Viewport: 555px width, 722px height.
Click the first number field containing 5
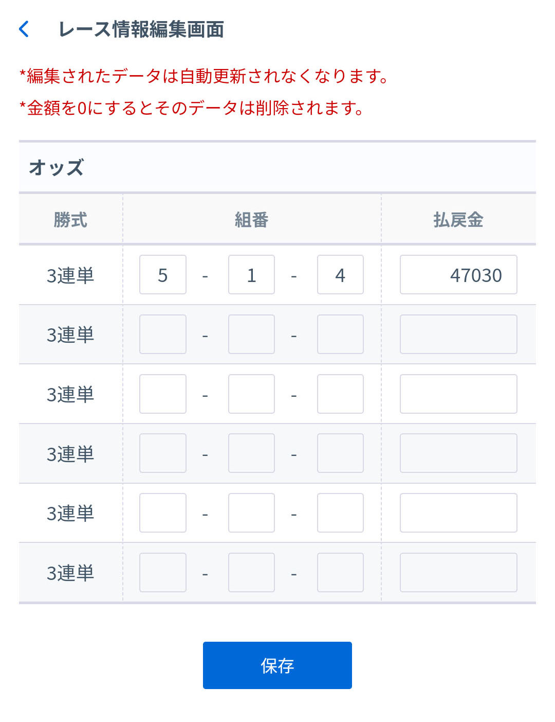[x=163, y=275]
